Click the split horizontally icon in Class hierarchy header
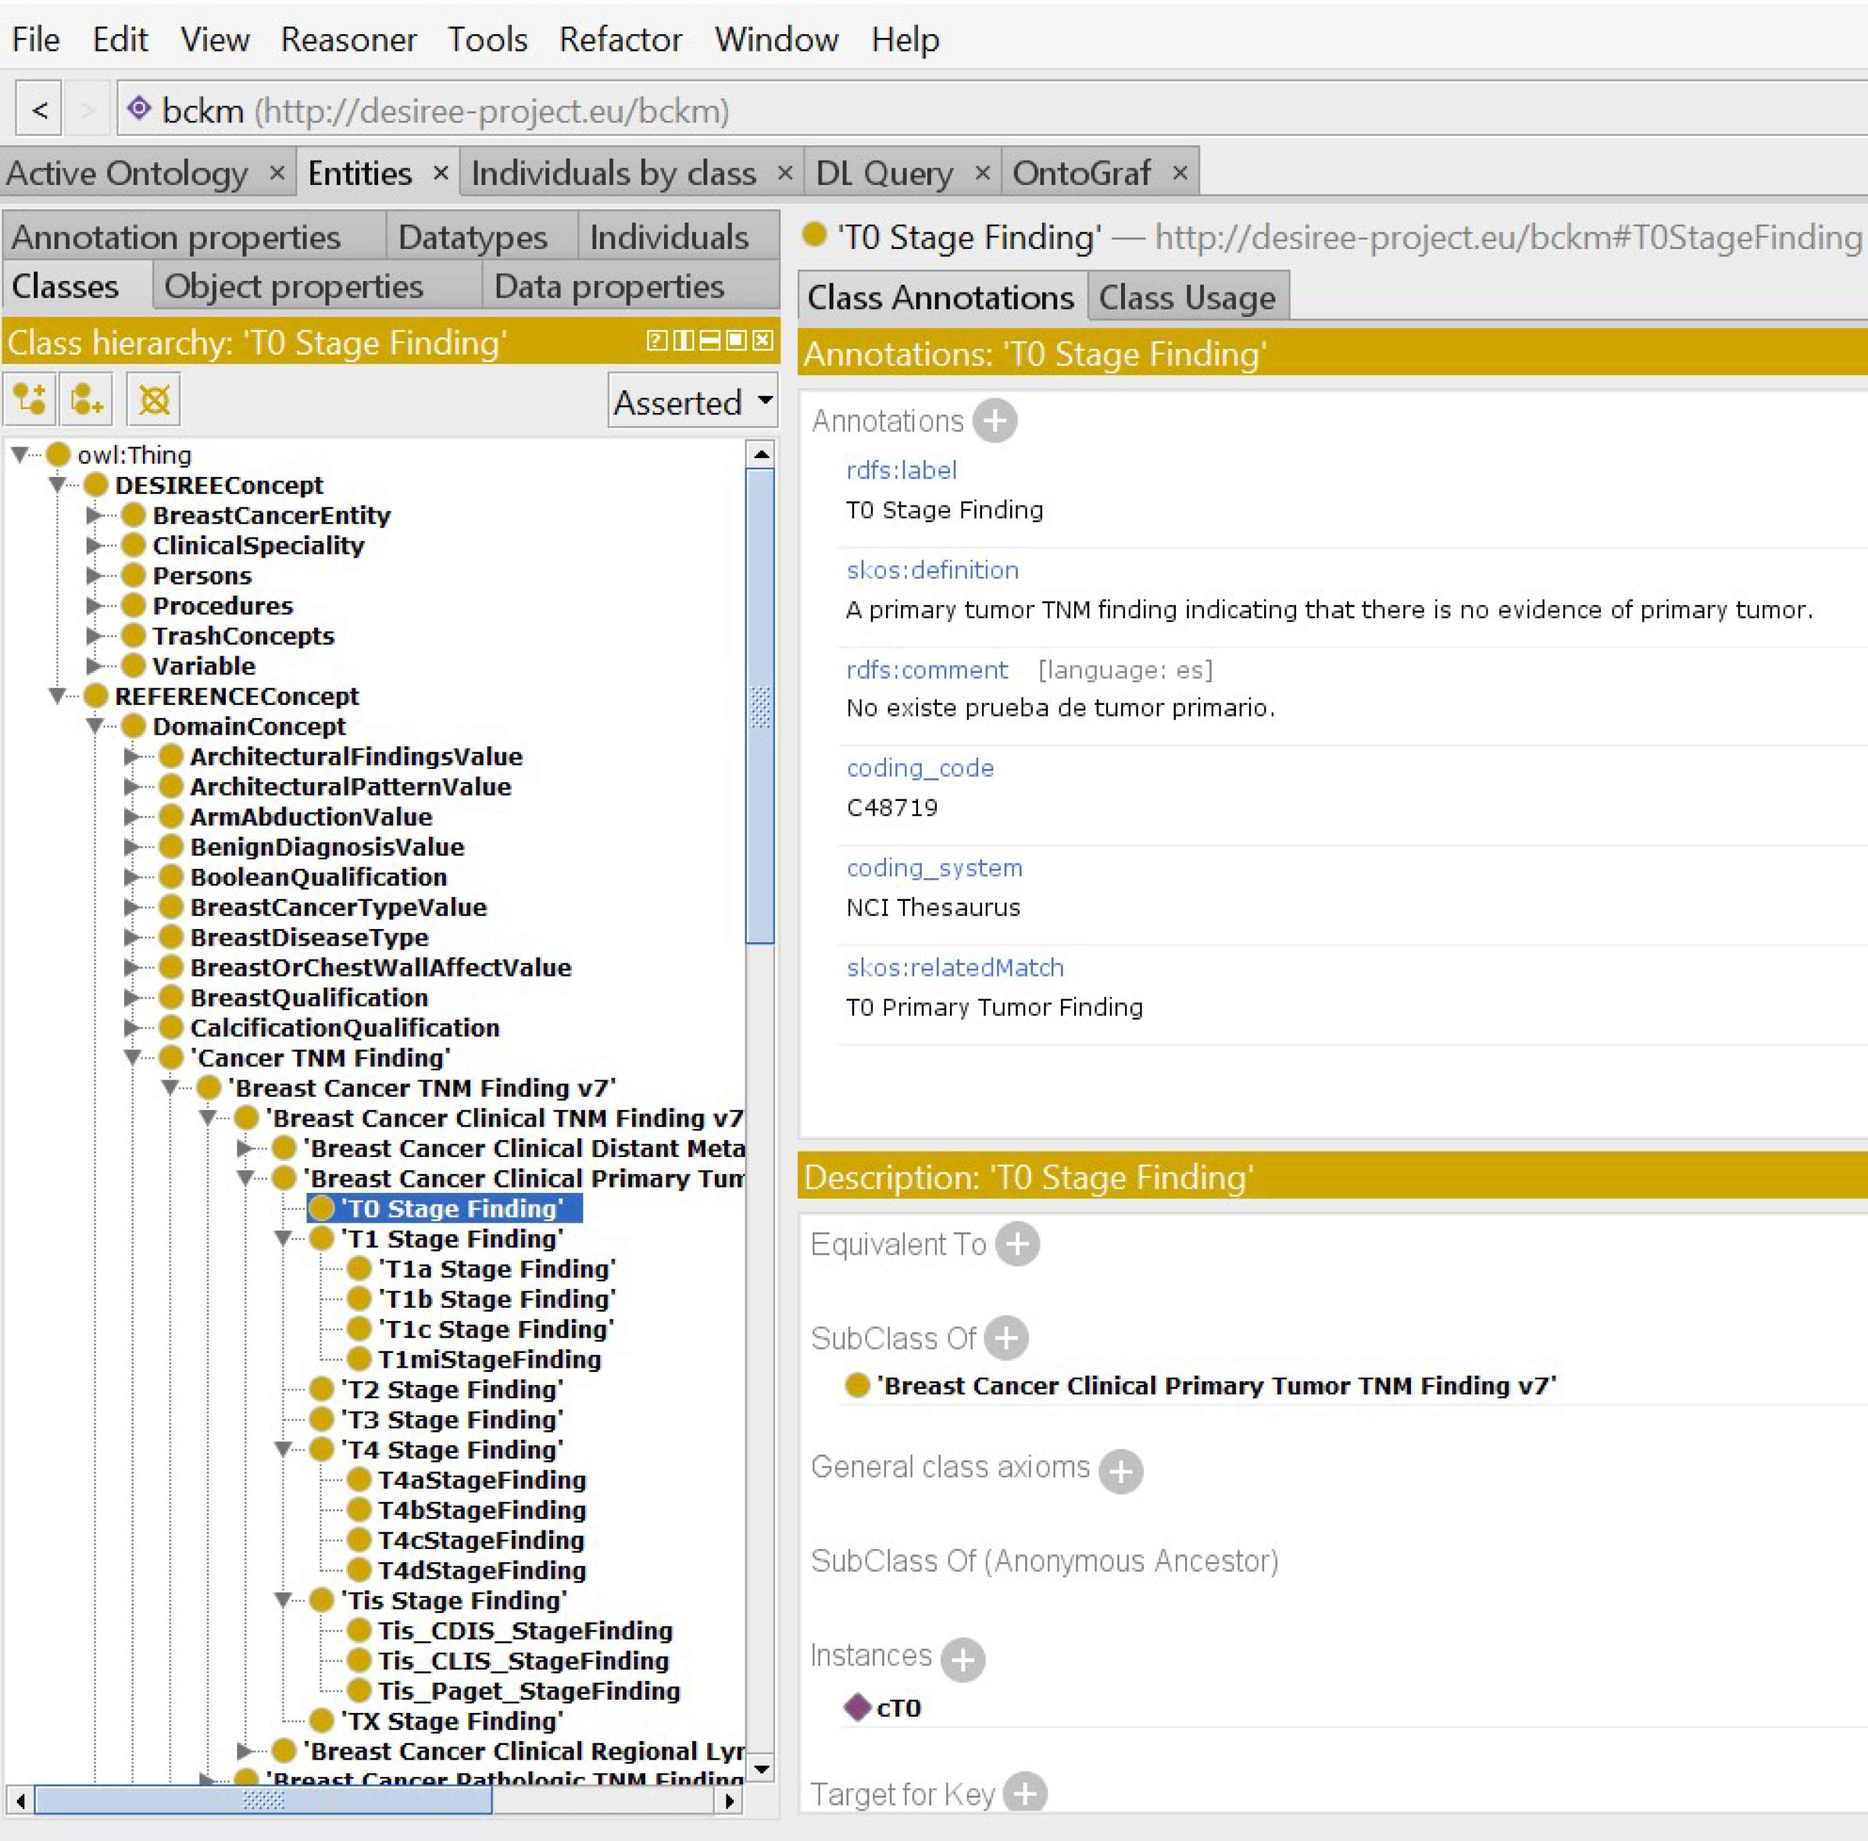1868x1841 pixels. click(x=710, y=341)
